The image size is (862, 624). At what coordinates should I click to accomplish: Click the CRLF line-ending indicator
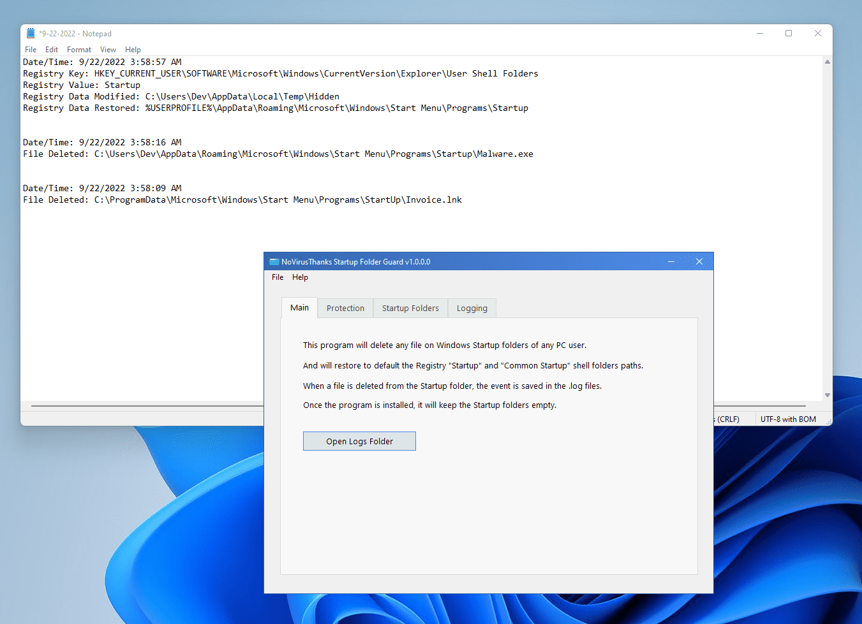[x=727, y=419]
